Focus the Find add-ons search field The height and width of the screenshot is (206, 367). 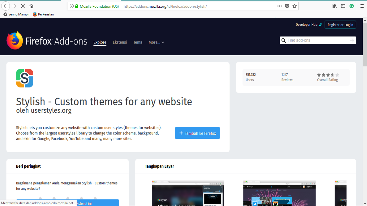click(318, 40)
